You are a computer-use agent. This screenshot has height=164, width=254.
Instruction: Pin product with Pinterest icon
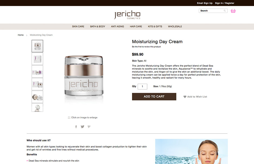pyautogui.click(x=89, y=126)
